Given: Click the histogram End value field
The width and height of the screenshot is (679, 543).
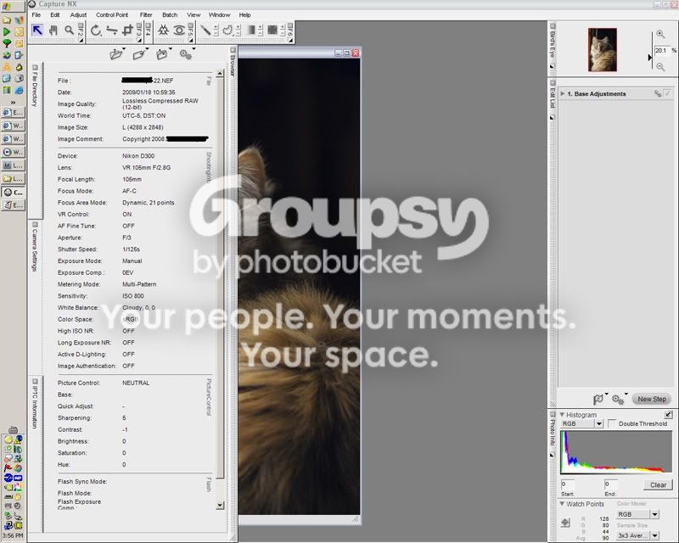Looking at the screenshot, I should (x=610, y=484).
